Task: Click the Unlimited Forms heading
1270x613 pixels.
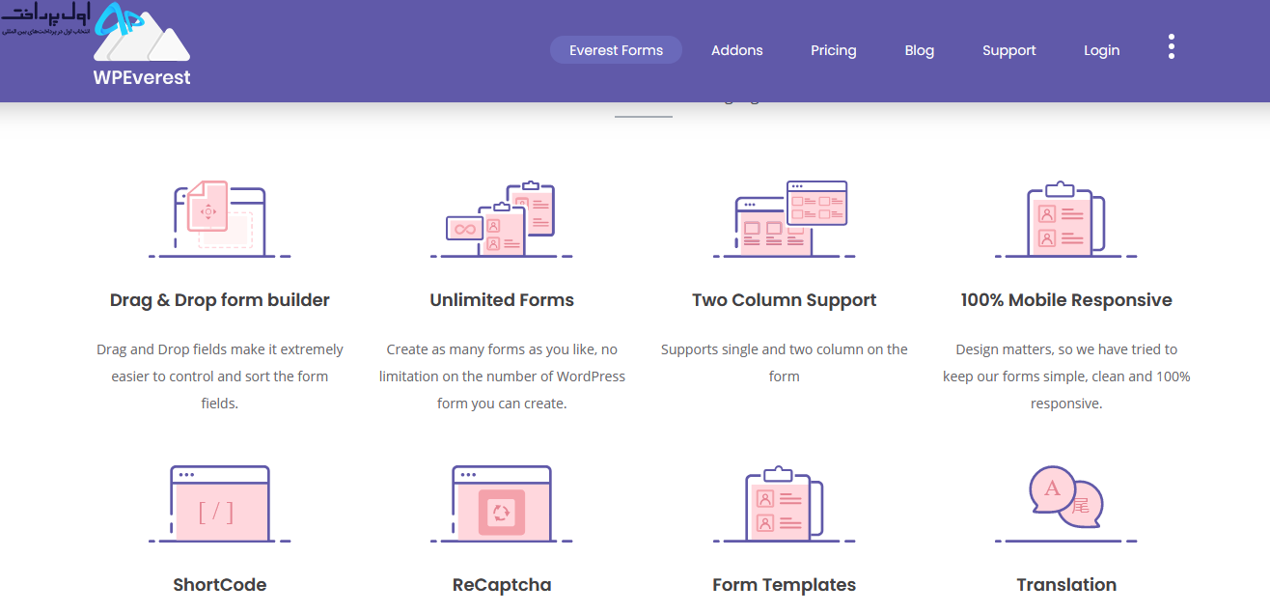Action: [502, 300]
